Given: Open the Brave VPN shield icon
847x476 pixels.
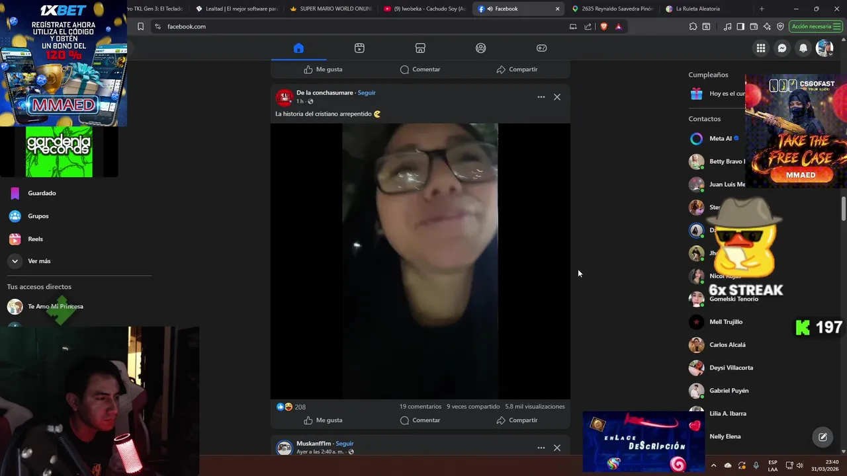Looking at the screenshot, I should coord(780,26).
